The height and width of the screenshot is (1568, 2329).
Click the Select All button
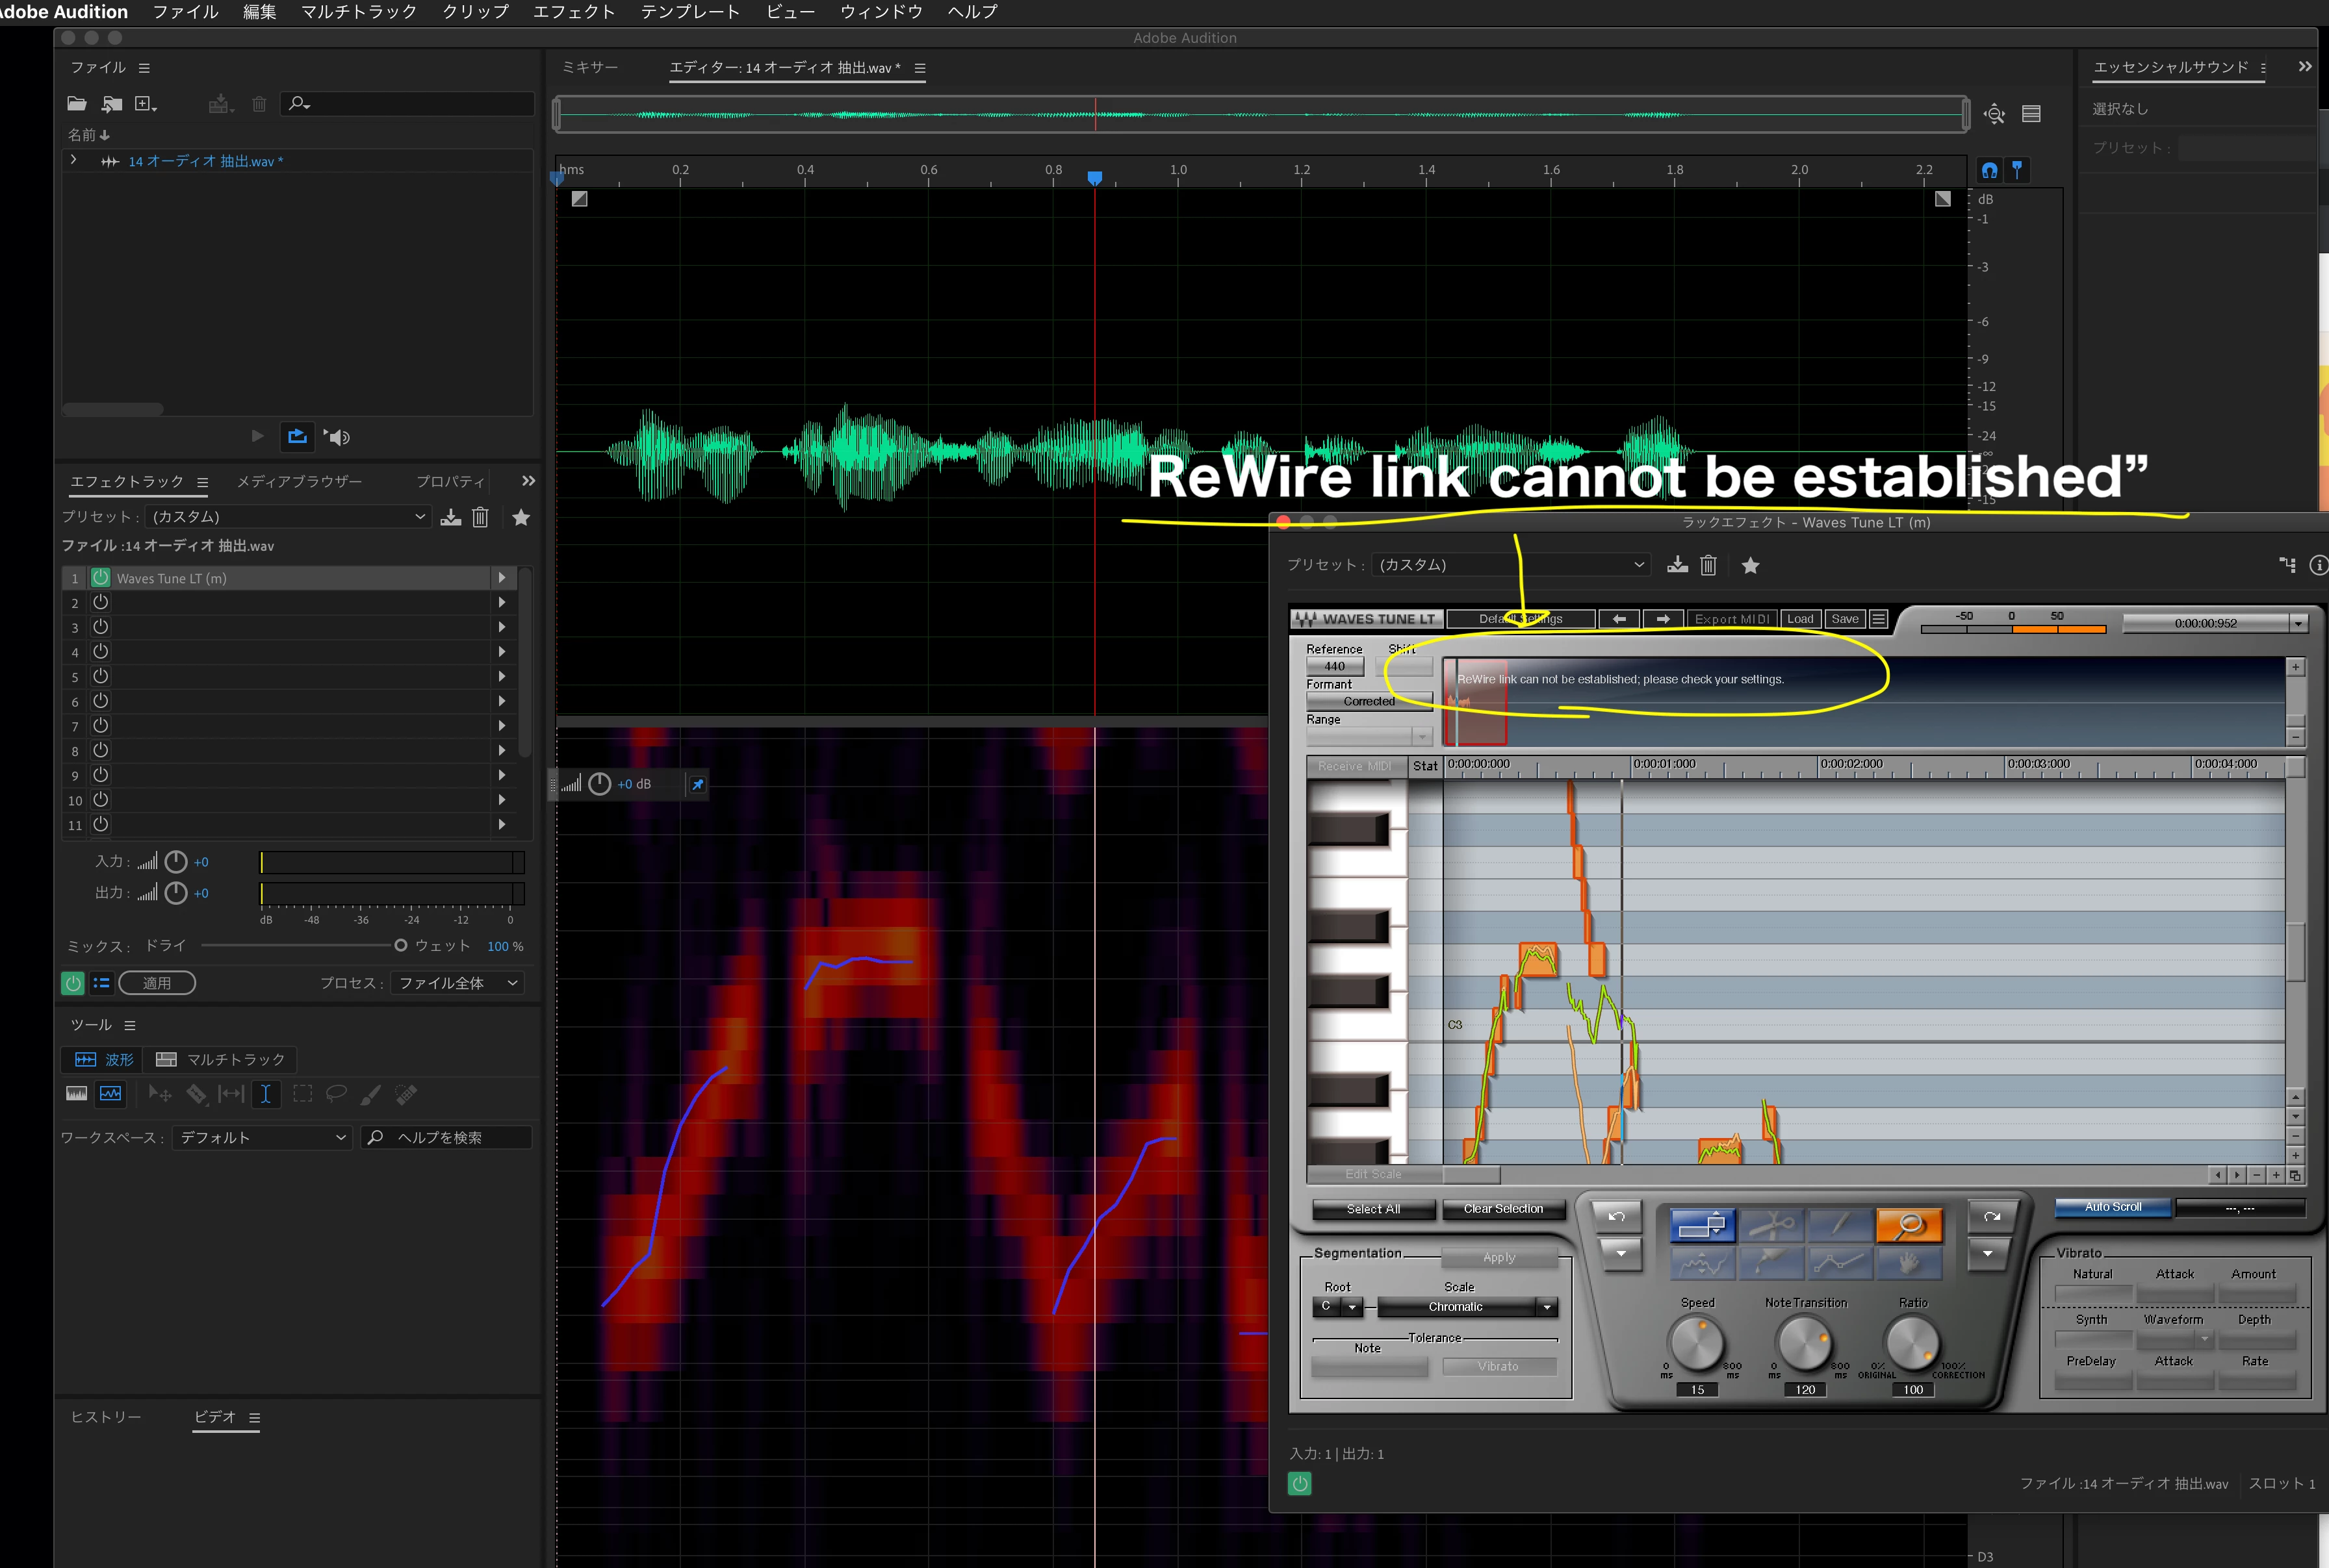pyautogui.click(x=1372, y=1209)
